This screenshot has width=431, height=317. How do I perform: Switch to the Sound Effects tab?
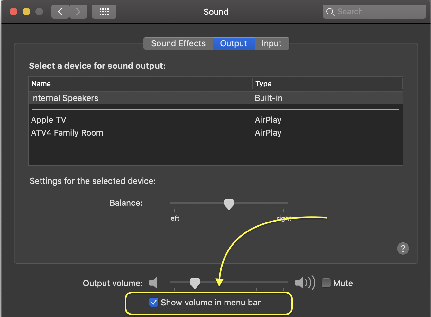point(178,43)
